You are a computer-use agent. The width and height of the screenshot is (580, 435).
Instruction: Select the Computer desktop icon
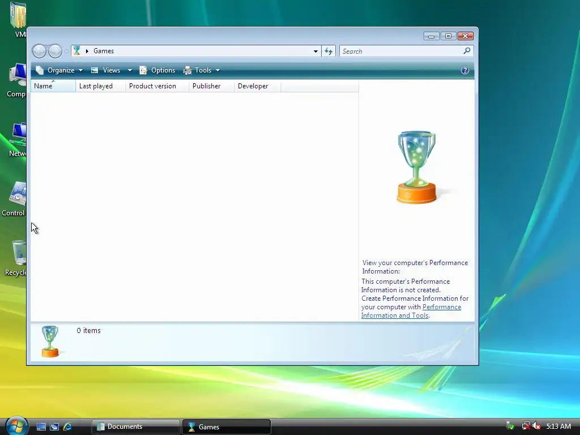16,81
